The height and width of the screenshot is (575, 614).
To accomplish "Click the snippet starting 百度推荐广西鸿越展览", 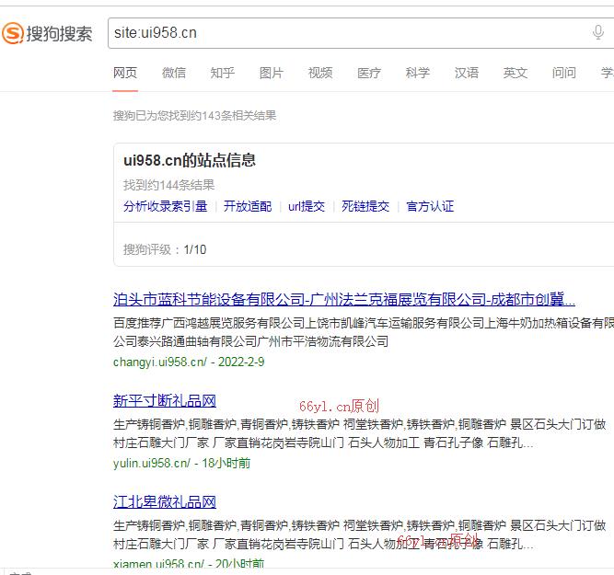I will [x=364, y=332].
